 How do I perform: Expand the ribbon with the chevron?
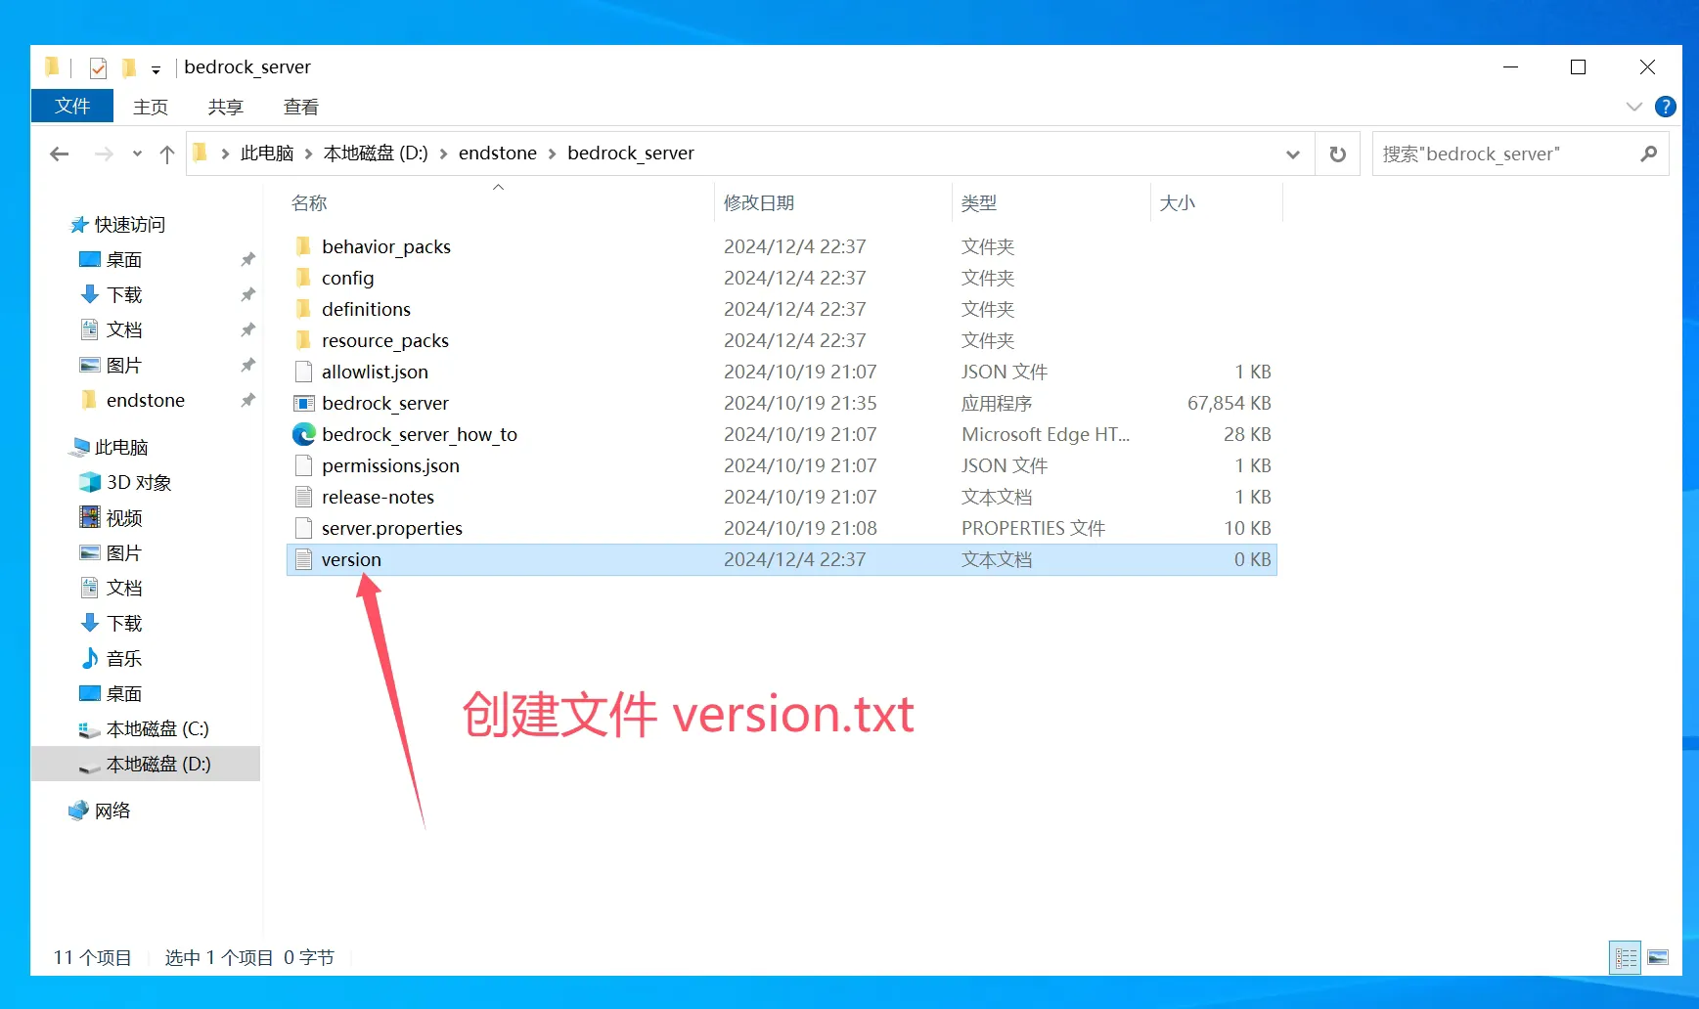(x=1633, y=107)
